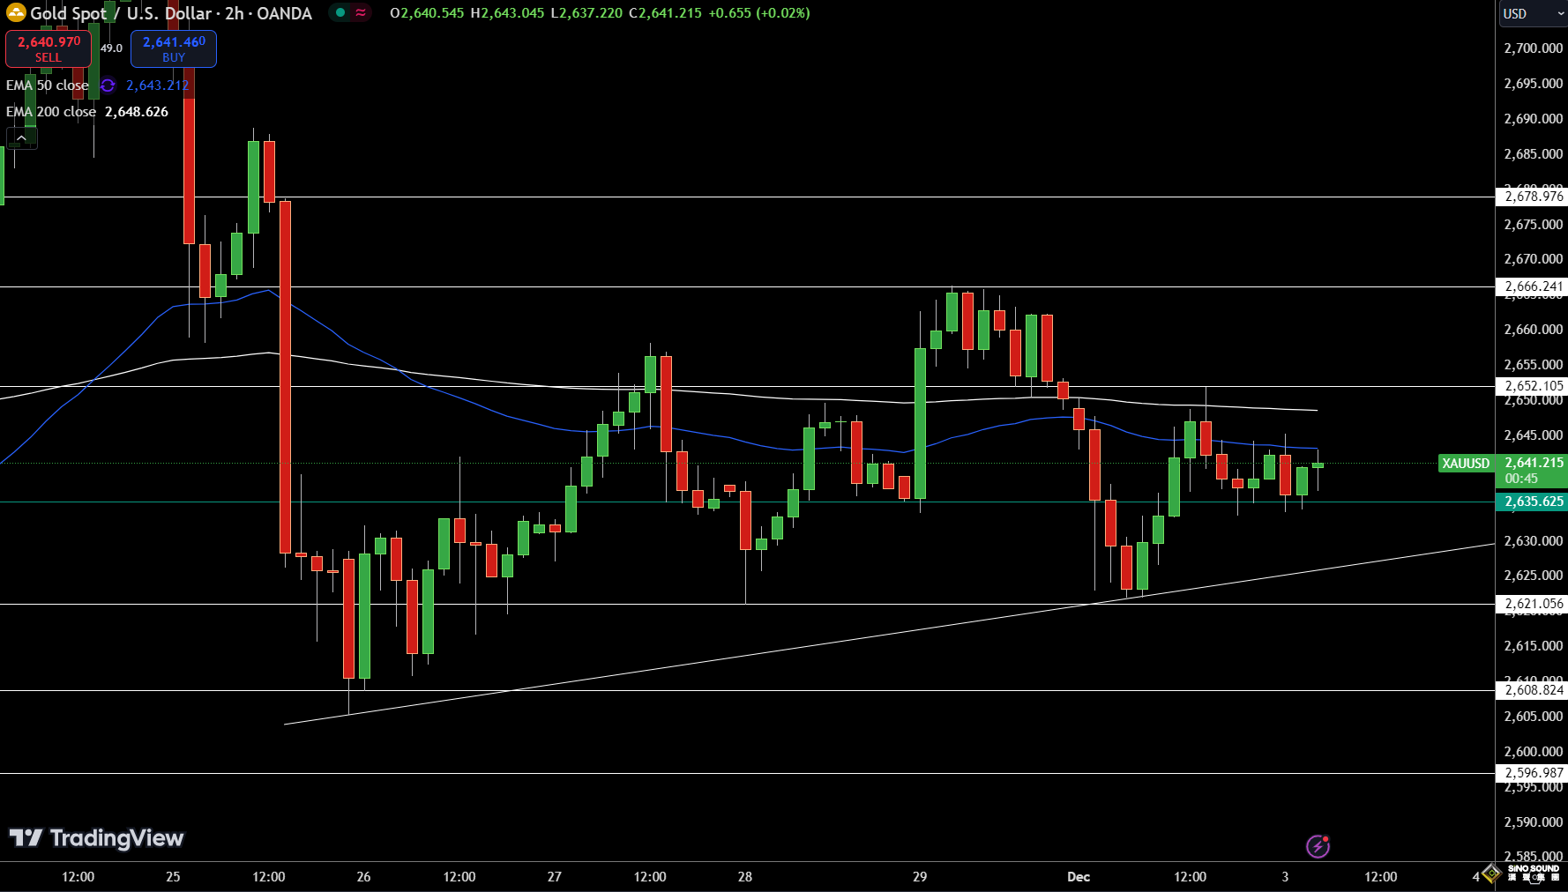Image resolution: width=1568 pixels, height=892 pixels.
Task: Click the pink wavy data-mode icon
Action: click(x=361, y=12)
